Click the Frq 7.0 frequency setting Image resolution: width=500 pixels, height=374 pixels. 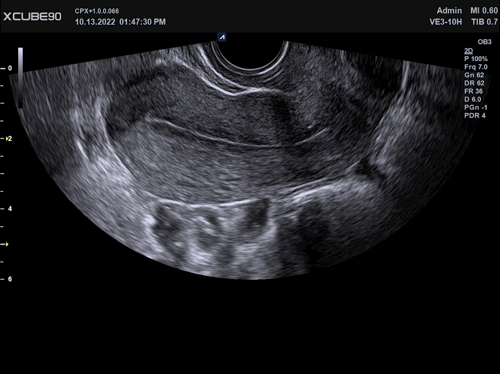click(476, 67)
